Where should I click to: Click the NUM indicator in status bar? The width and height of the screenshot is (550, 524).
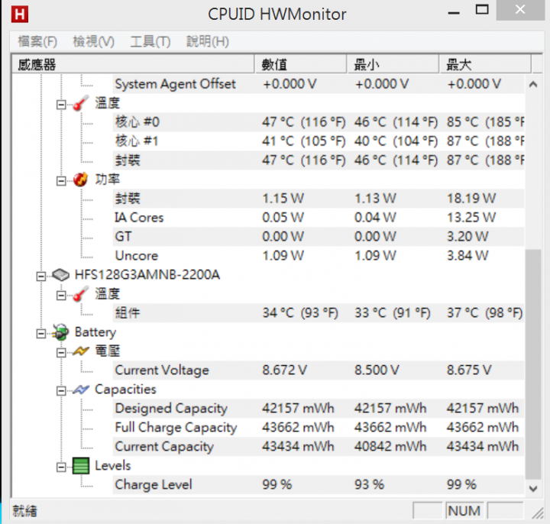pos(464,511)
